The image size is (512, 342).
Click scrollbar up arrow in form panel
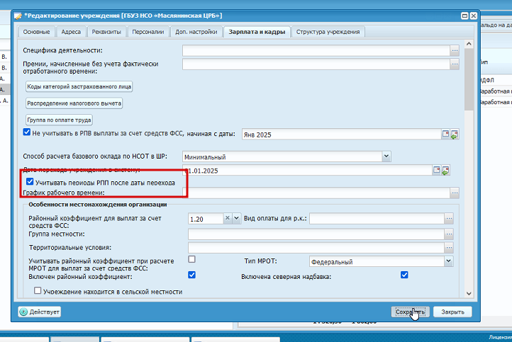(469, 44)
